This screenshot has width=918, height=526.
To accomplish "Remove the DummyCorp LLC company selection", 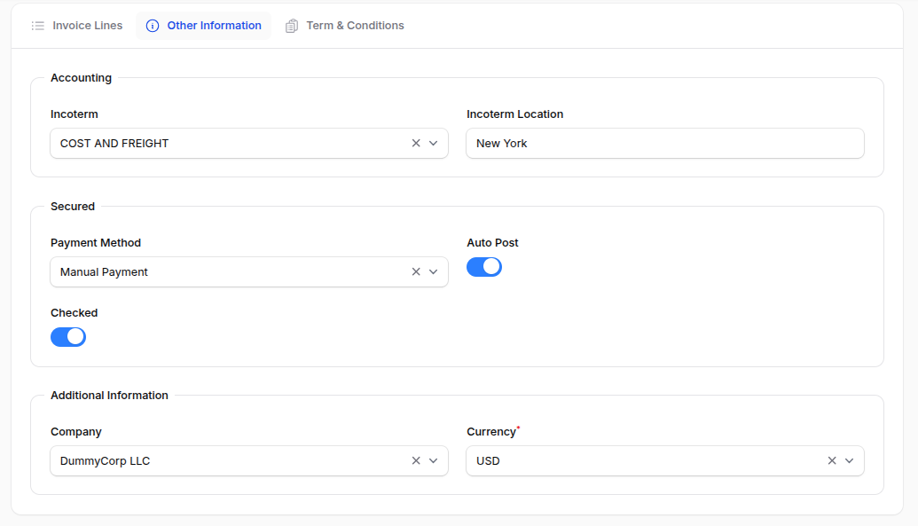I will 415,460.
